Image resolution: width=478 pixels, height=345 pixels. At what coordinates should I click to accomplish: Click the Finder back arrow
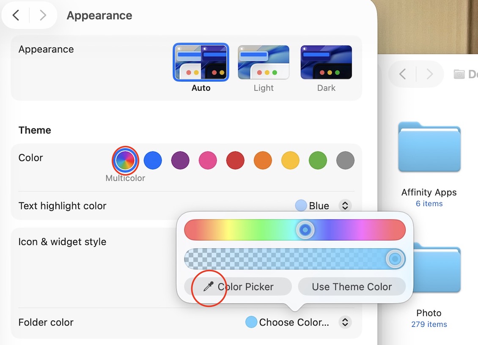(402, 74)
